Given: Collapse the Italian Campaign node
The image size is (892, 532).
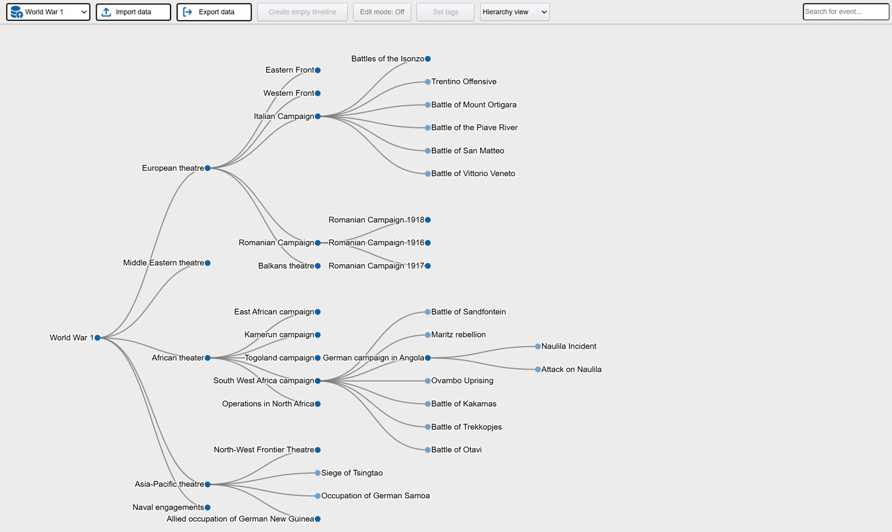Looking at the screenshot, I should (317, 116).
